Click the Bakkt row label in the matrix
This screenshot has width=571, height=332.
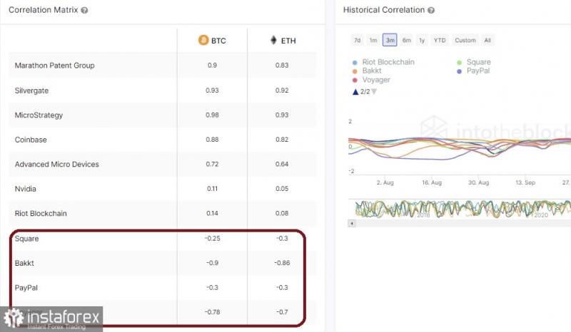24,263
